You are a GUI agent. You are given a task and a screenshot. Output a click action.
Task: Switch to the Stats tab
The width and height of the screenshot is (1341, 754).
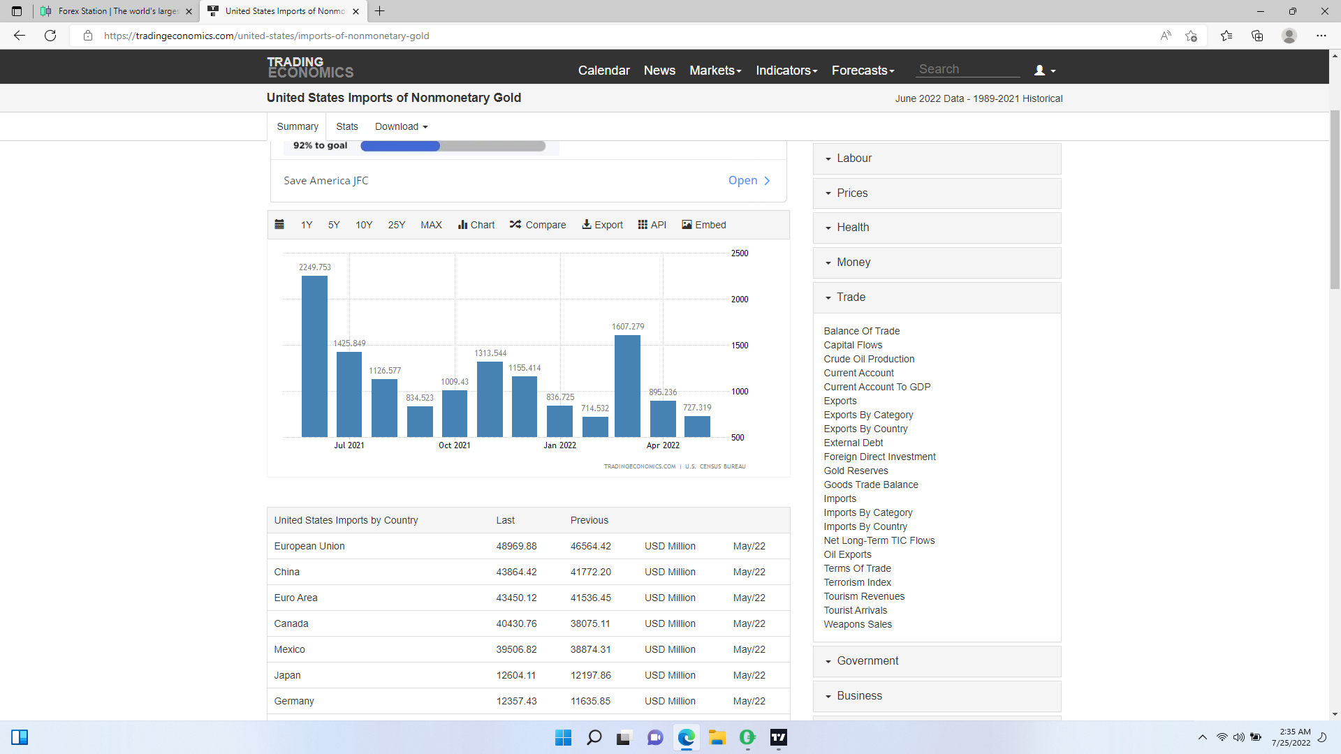point(346,126)
